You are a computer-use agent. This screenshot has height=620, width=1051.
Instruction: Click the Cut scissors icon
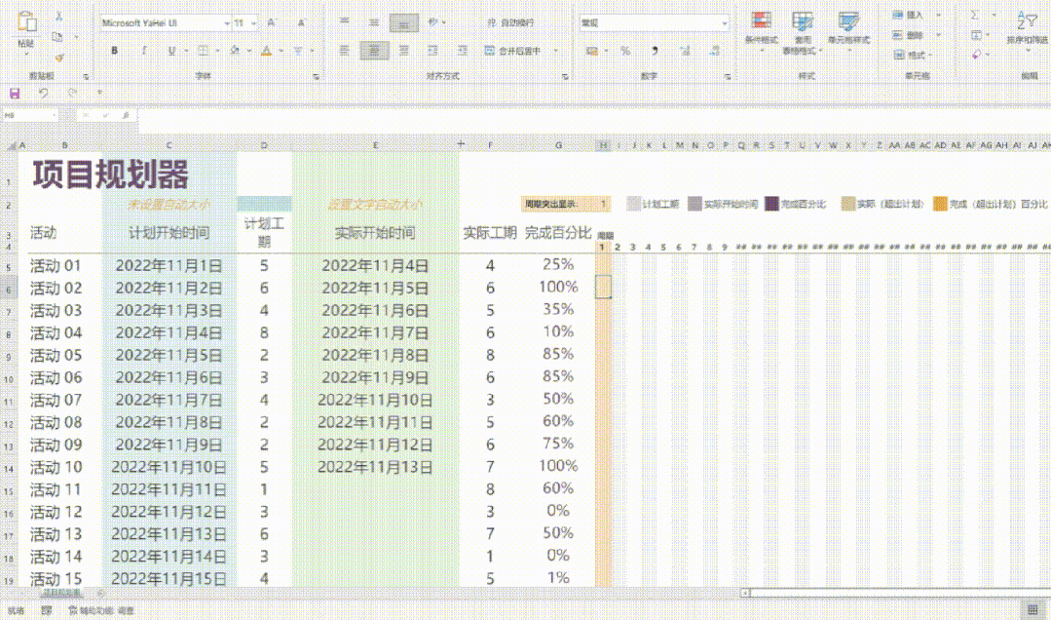click(x=59, y=17)
